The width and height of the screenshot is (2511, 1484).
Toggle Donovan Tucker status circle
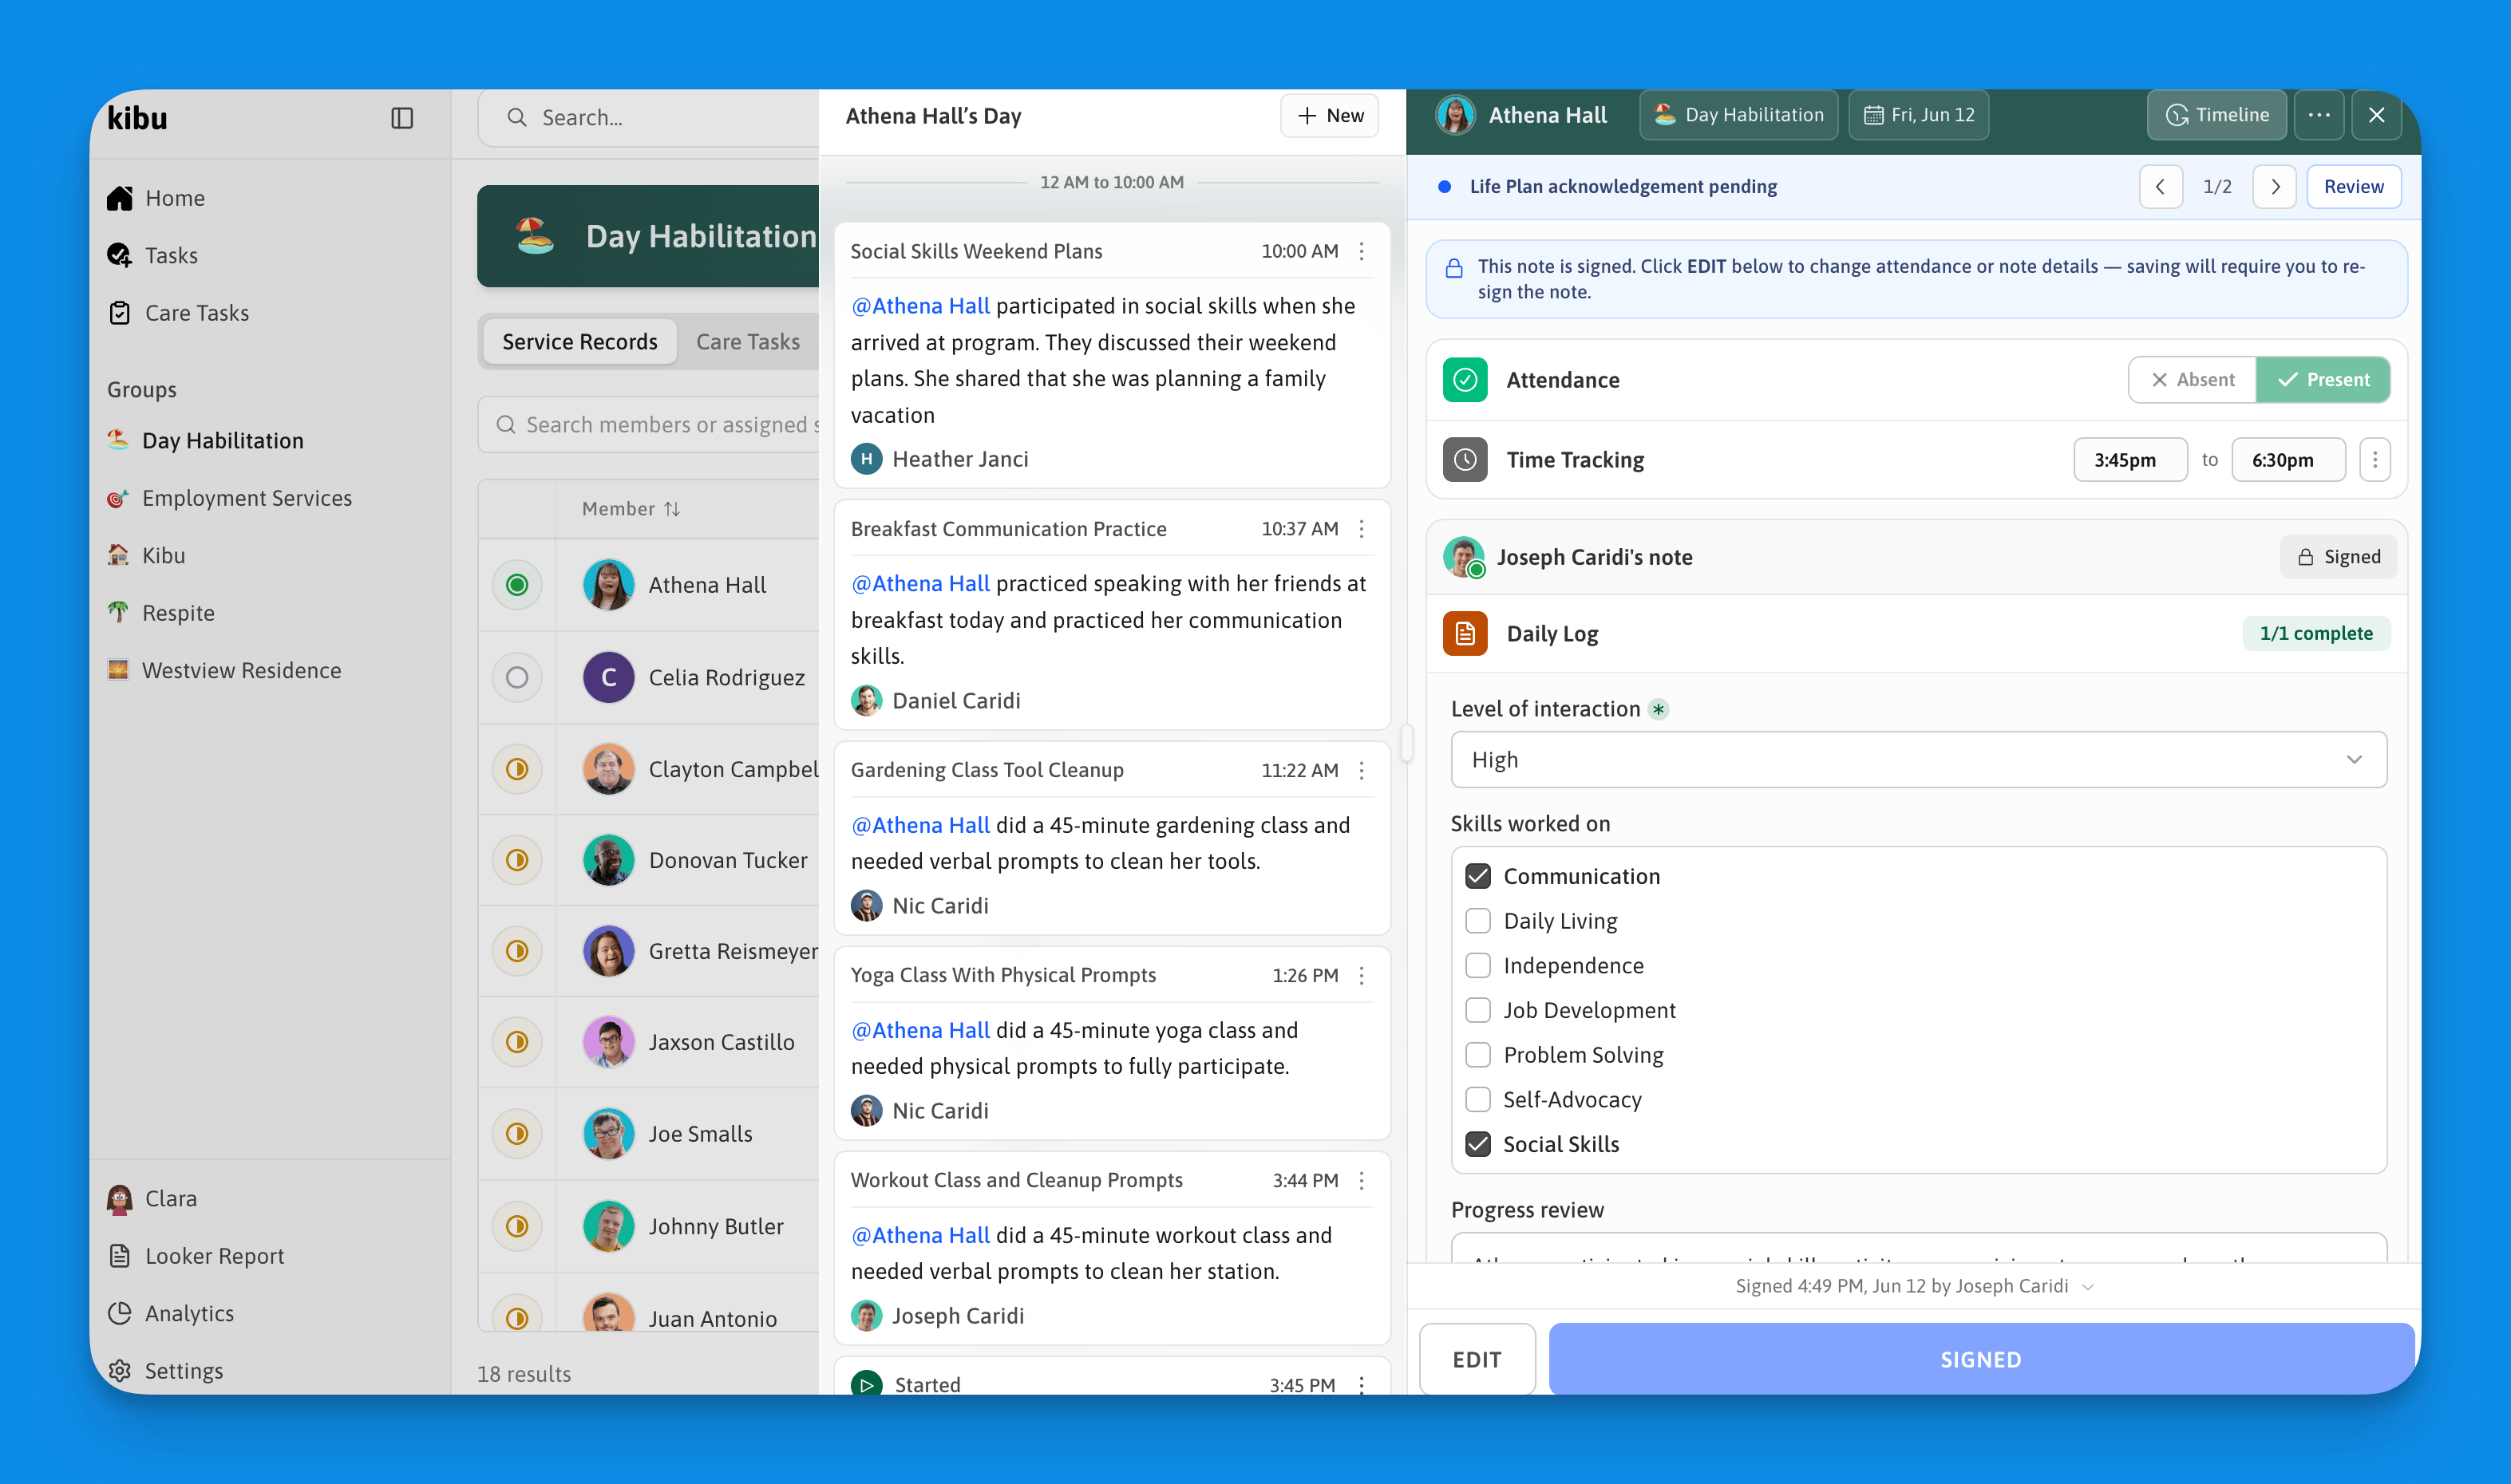pyautogui.click(x=517, y=860)
